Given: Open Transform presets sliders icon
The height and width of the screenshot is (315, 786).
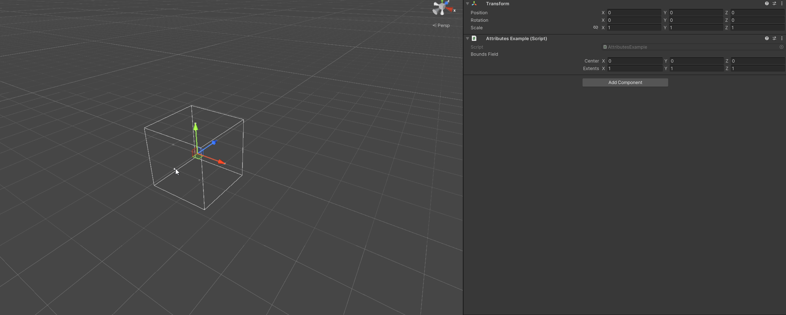Looking at the screenshot, I should click(x=774, y=4).
